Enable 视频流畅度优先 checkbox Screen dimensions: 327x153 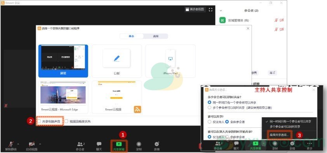66,121
